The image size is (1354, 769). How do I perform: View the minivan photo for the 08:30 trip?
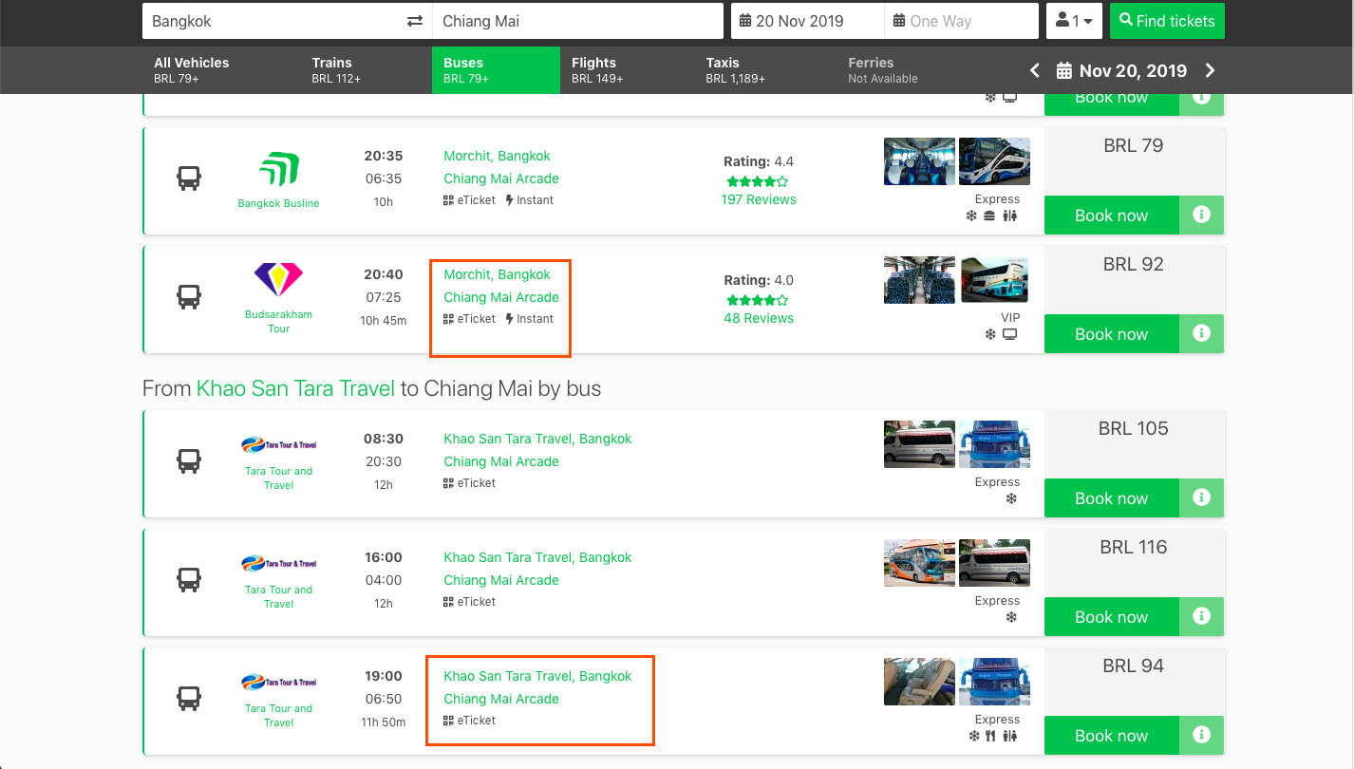pos(919,444)
